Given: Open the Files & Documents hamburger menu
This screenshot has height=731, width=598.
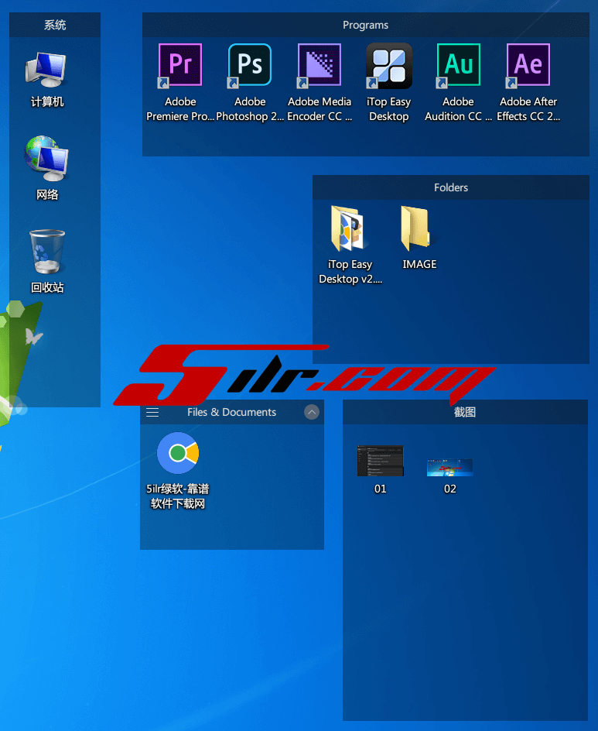Looking at the screenshot, I should [x=152, y=413].
